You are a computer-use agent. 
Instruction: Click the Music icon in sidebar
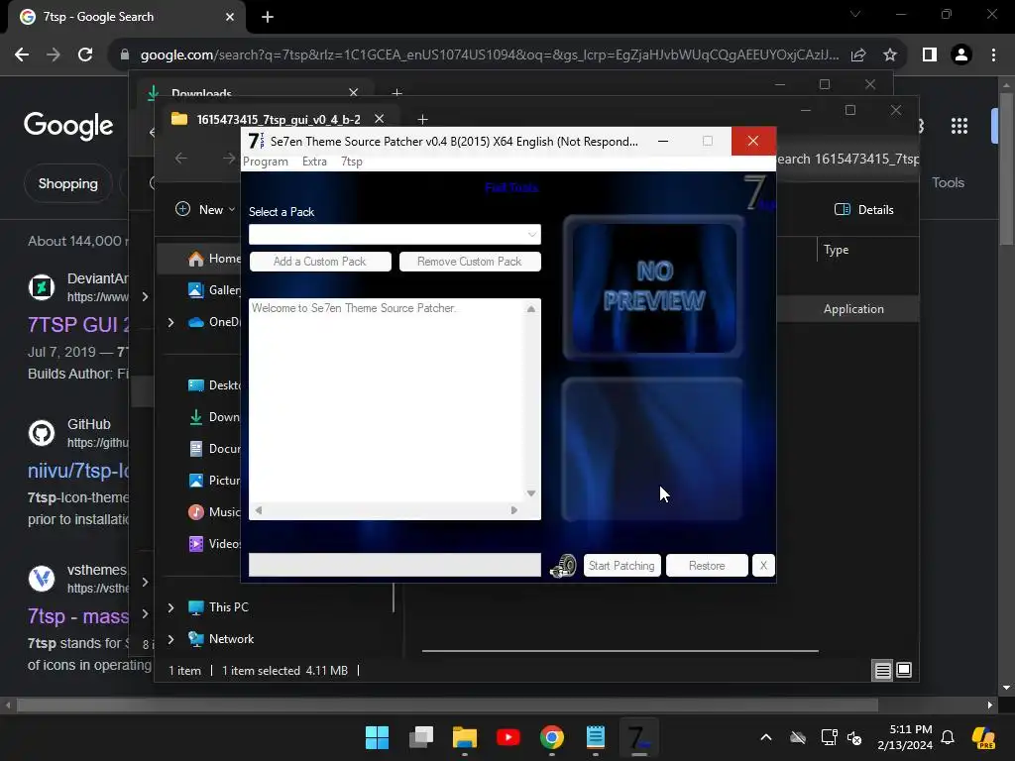click(x=196, y=512)
